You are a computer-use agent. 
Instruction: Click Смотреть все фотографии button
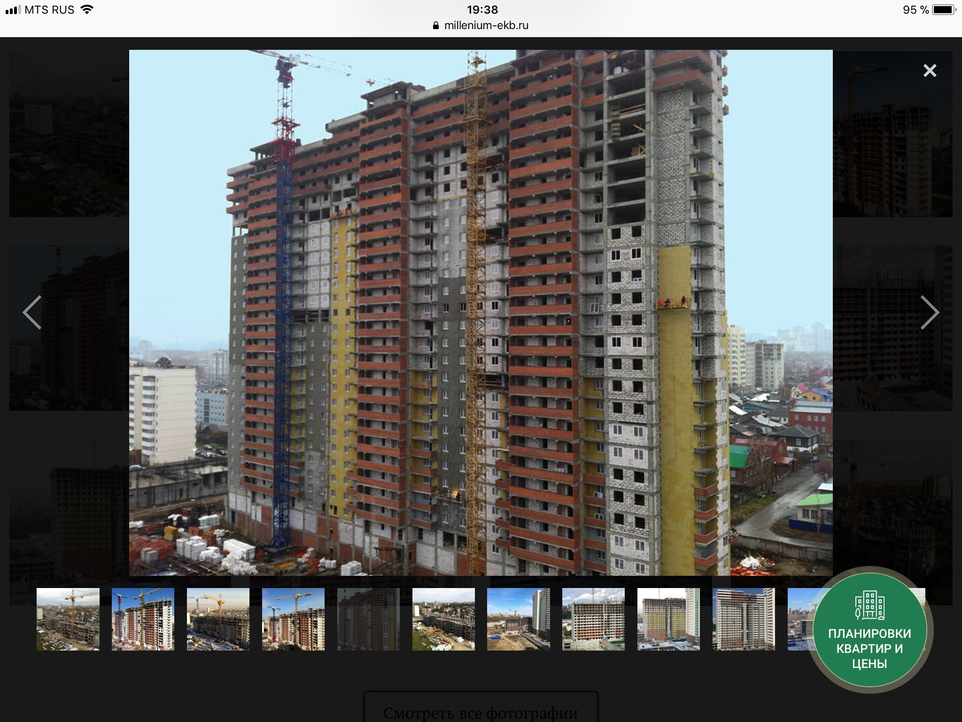point(481,712)
